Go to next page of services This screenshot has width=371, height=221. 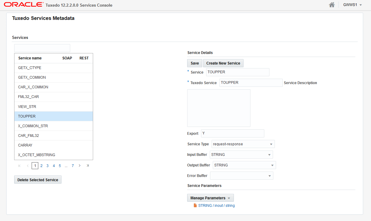[x=80, y=166]
